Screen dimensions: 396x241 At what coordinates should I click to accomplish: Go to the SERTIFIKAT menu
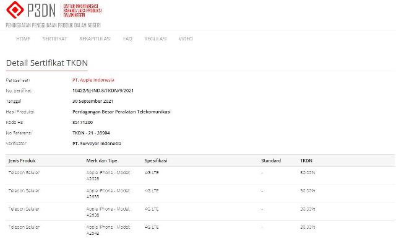[x=55, y=38]
